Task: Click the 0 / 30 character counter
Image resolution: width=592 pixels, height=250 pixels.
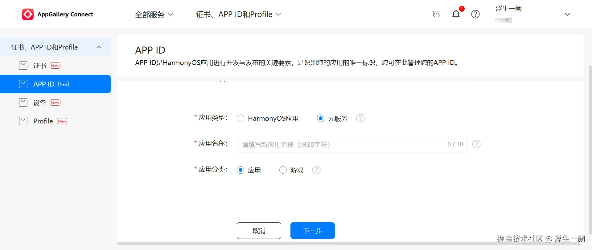Action: [x=455, y=144]
